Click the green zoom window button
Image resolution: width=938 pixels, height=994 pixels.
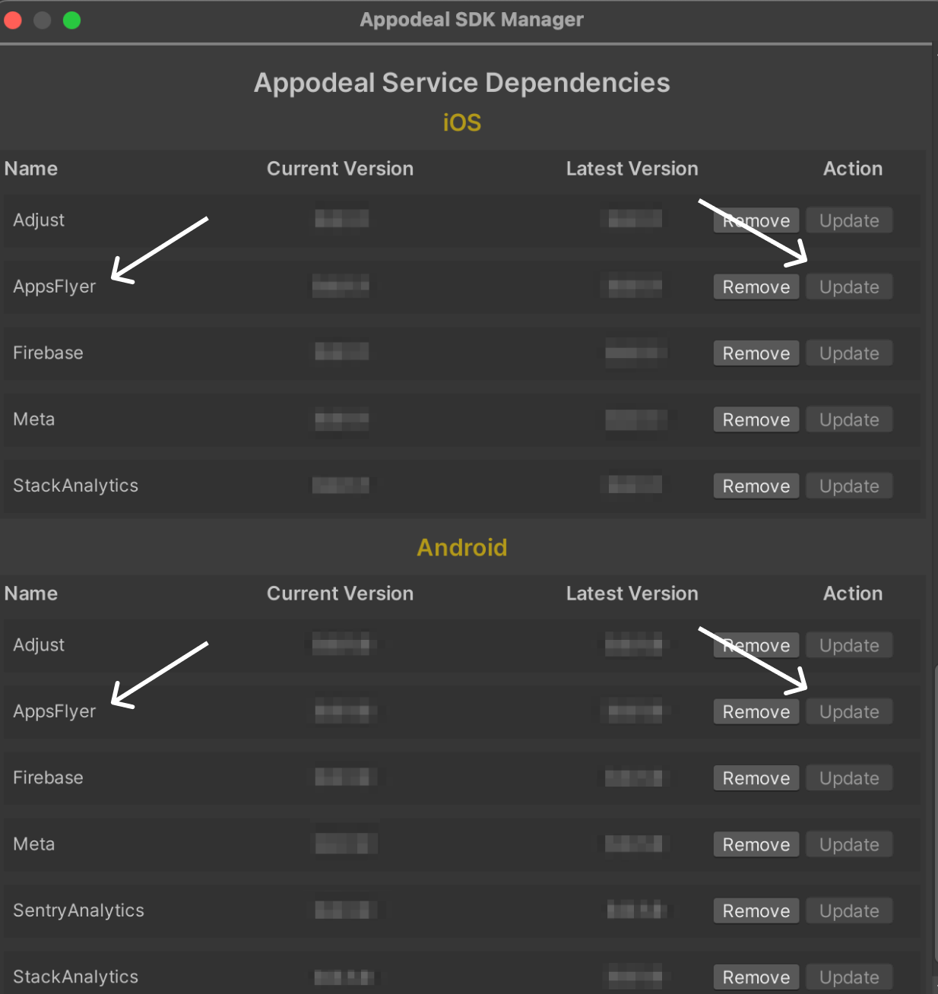coord(72,21)
